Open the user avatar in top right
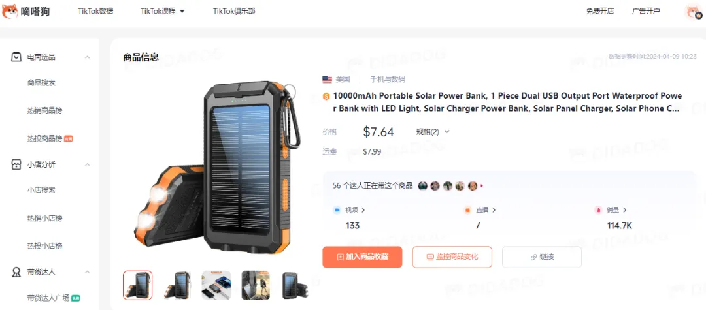 692,12
